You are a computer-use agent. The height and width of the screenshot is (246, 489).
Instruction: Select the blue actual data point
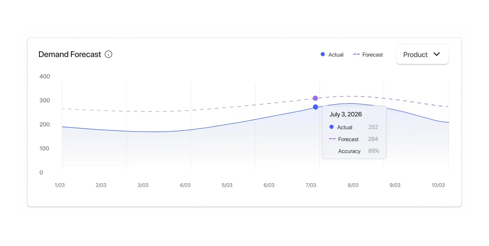(315, 107)
